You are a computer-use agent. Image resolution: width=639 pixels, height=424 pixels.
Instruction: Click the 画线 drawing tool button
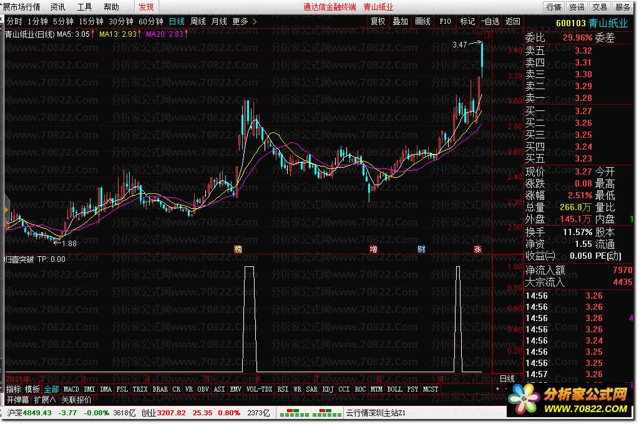tap(422, 22)
